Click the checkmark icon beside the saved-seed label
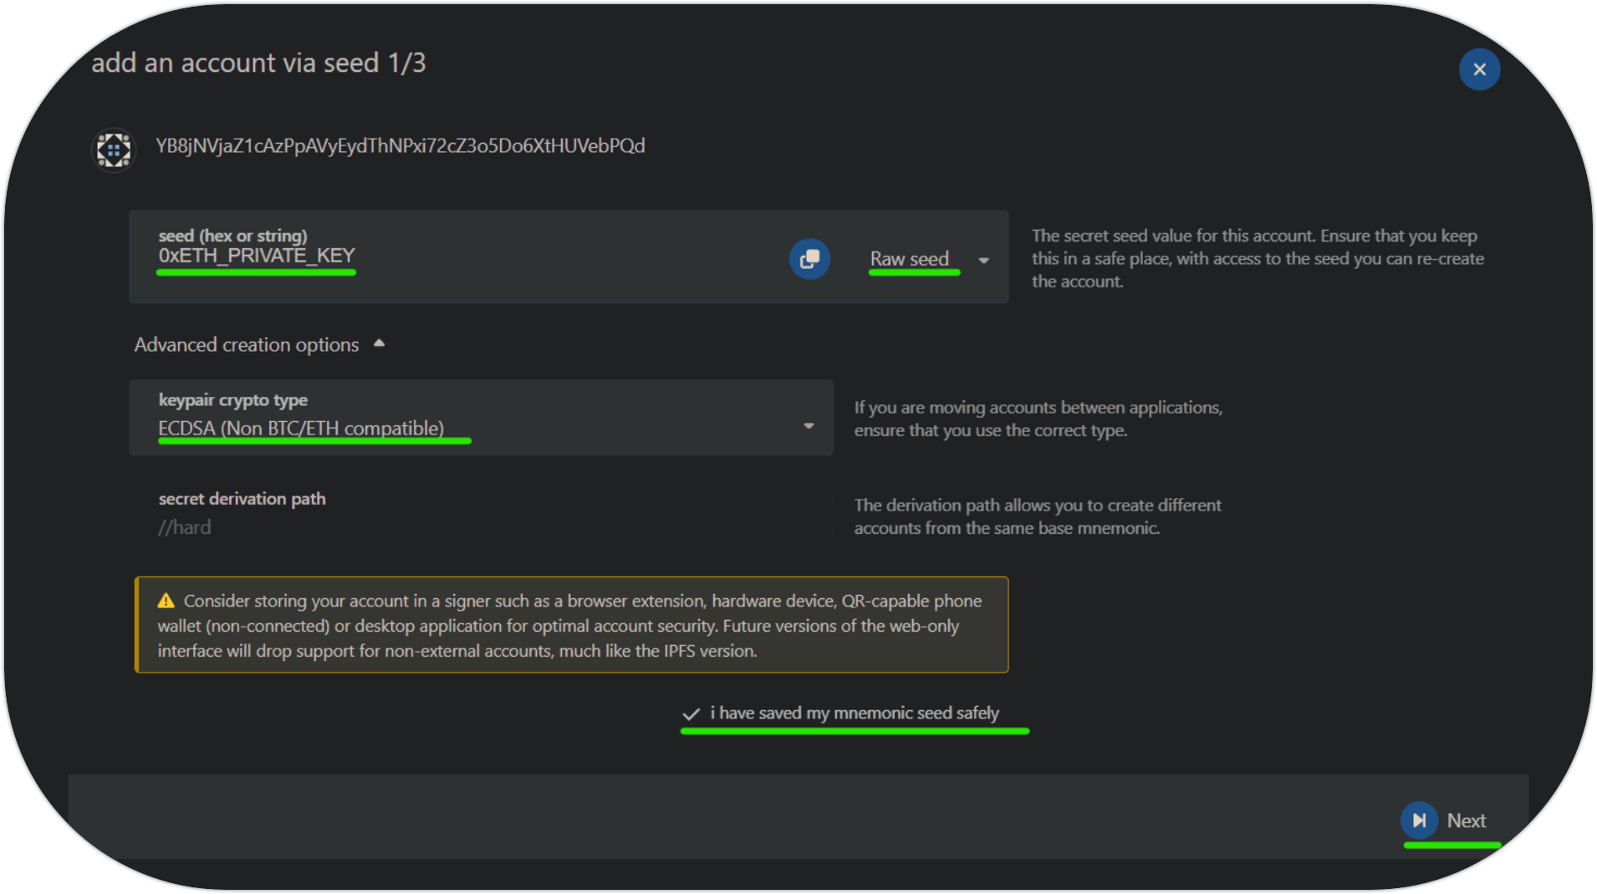1597x894 pixels. click(x=691, y=714)
